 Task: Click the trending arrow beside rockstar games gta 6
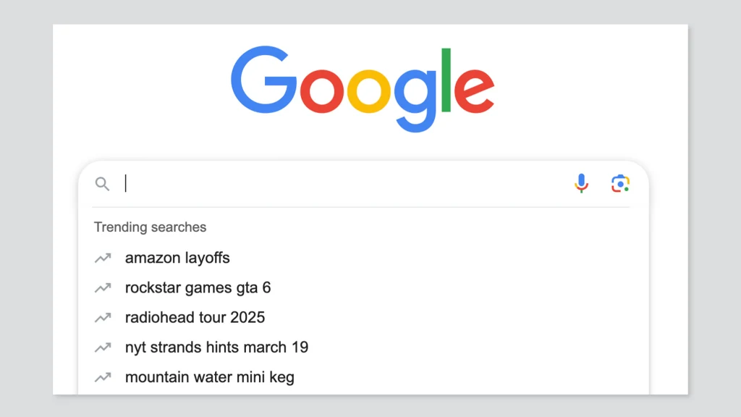click(103, 288)
